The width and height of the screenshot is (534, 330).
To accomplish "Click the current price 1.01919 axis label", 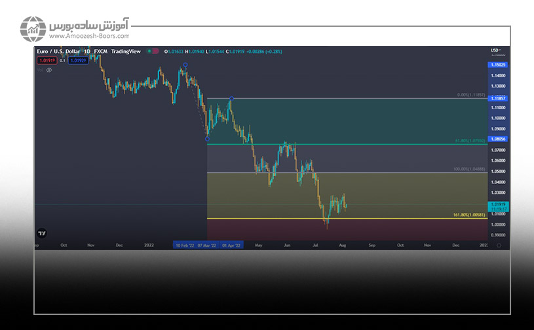I will (x=497, y=204).
